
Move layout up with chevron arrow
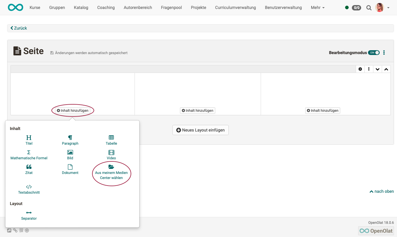(386, 69)
